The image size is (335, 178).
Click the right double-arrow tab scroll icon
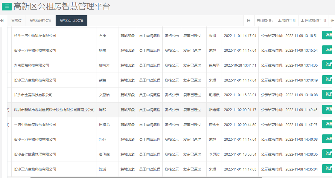(249, 20)
